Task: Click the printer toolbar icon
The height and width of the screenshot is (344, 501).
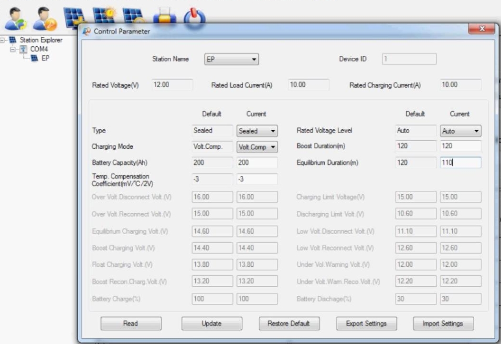Action: pyautogui.click(x=164, y=17)
